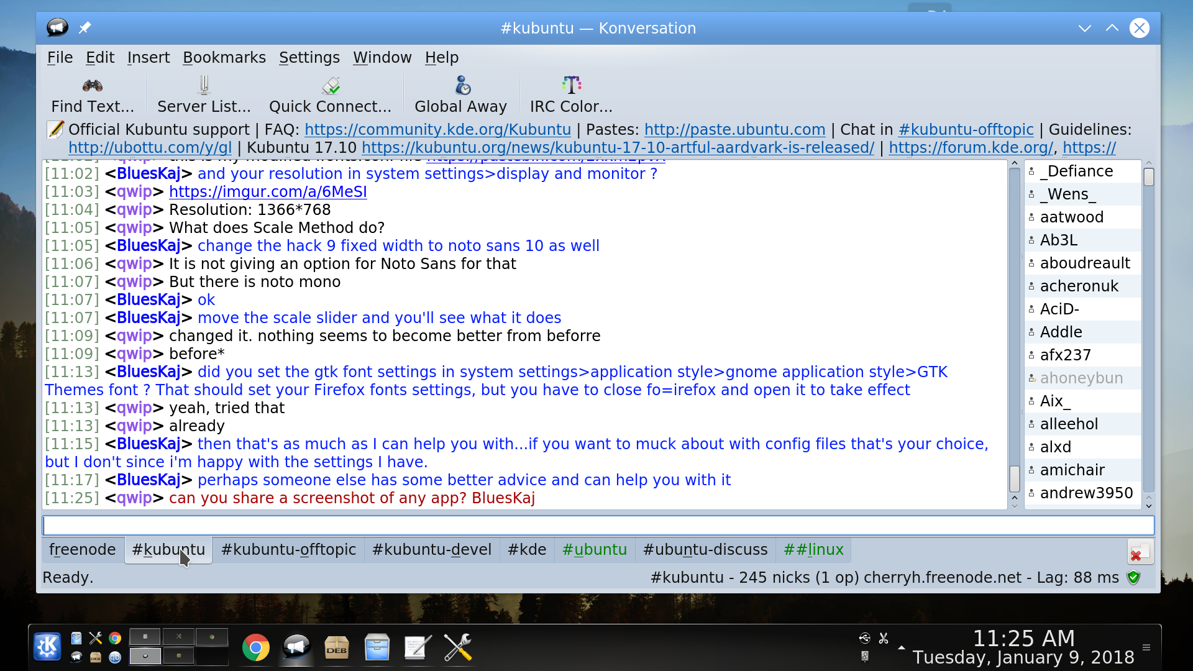Open Find Text from the toolbar

[93, 95]
